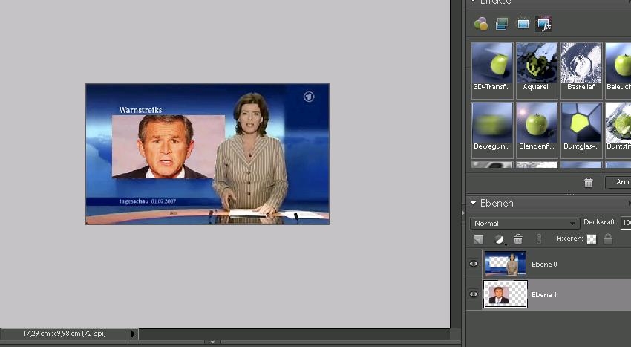Screen dimensions: 631x347
Task: Click the Anw... apply button
Action: (x=618, y=182)
